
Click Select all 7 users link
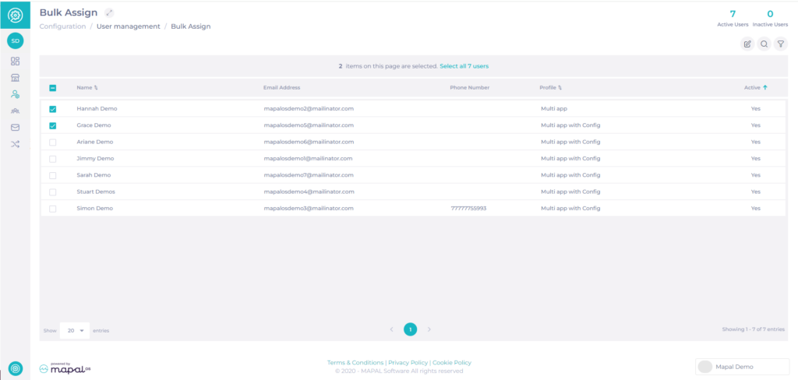coord(464,66)
